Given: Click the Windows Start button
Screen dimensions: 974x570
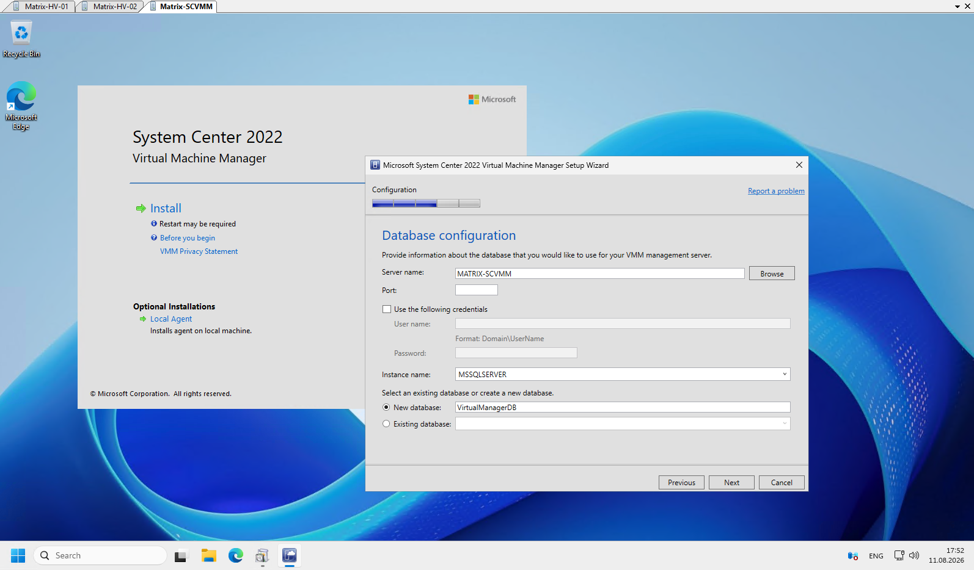Looking at the screenshot, I should (x=18, y=555).
